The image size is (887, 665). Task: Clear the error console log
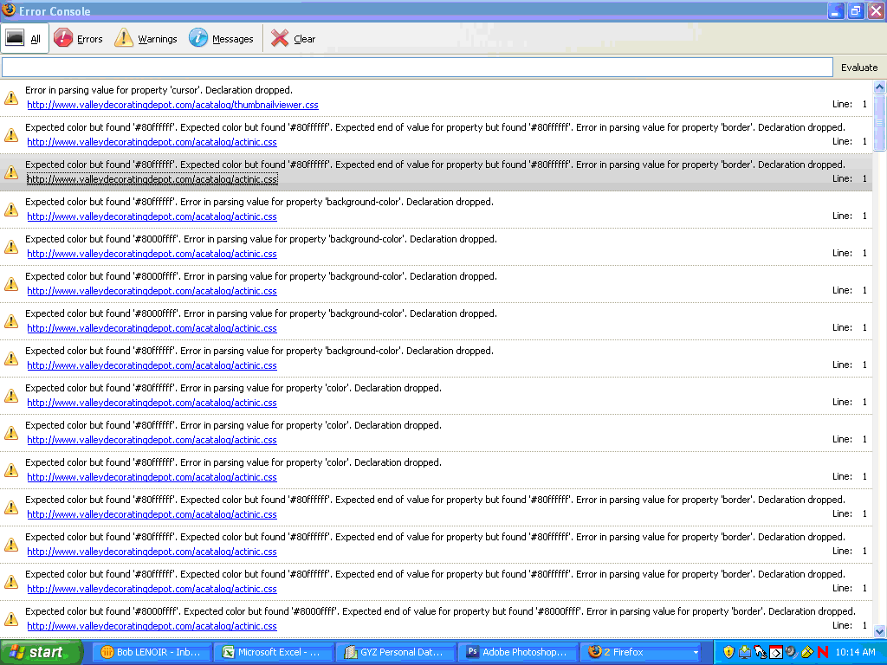point(294,38)
